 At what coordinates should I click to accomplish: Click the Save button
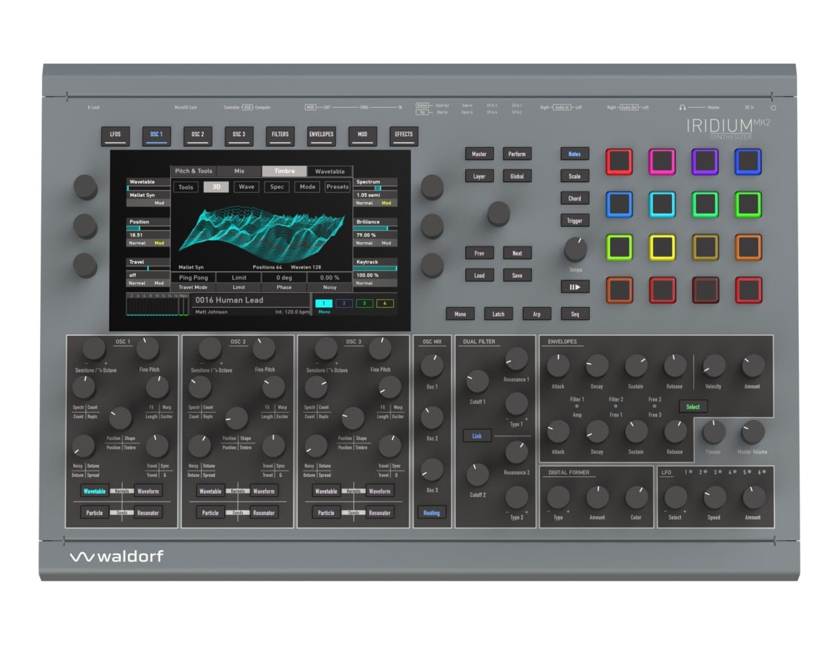click(x=517, y=275)
